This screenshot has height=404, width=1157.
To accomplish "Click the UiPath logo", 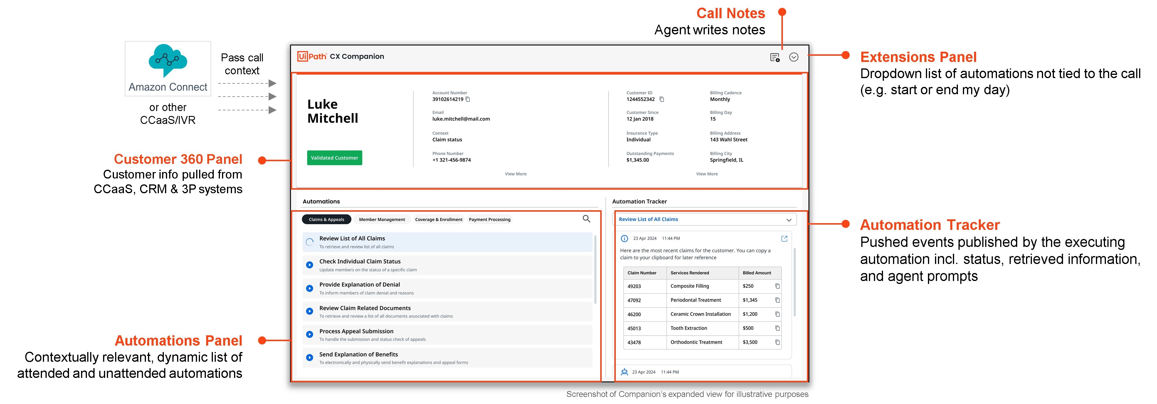I will click(x=312, y=57).
